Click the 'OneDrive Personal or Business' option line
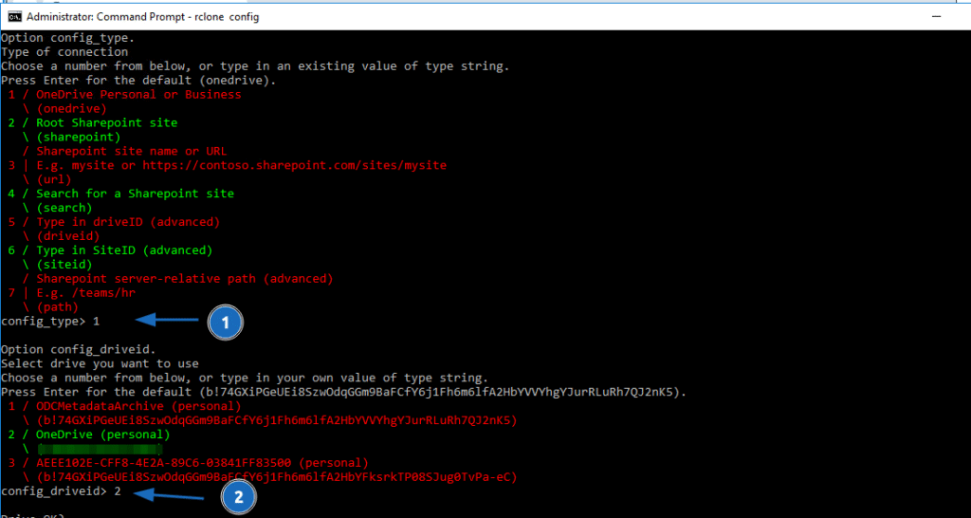Image resolution: width=971 pixels, height=518 pixels. coord(137,95)
